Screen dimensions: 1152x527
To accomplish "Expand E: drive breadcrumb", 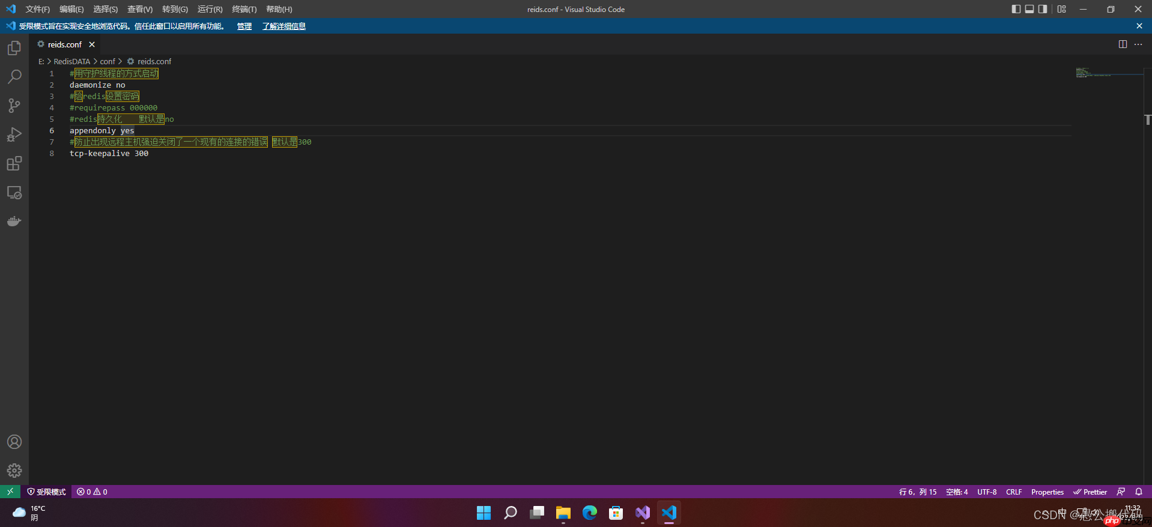I will point(41,61).
